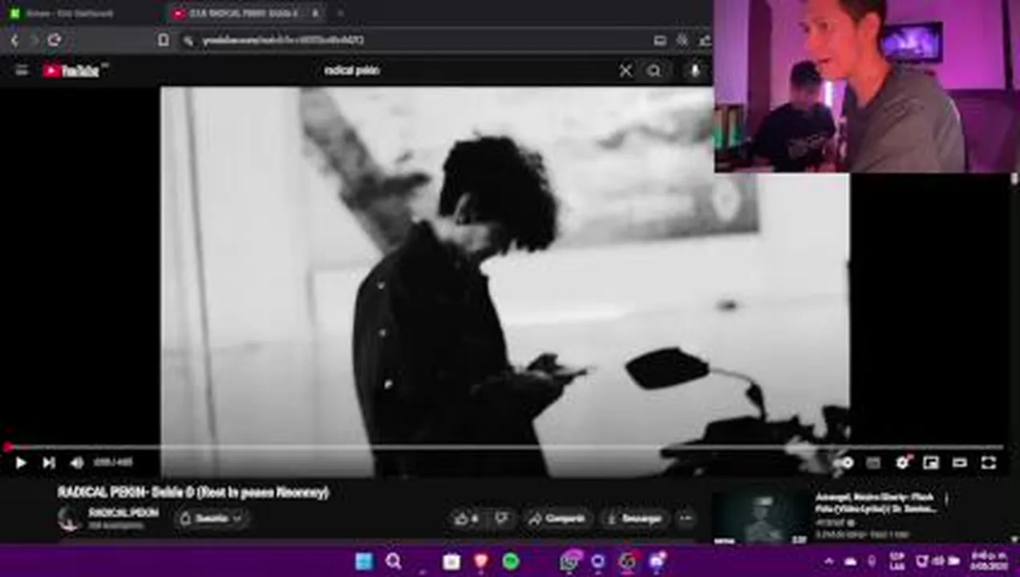Open the subscribed notification dropdown

212,518
